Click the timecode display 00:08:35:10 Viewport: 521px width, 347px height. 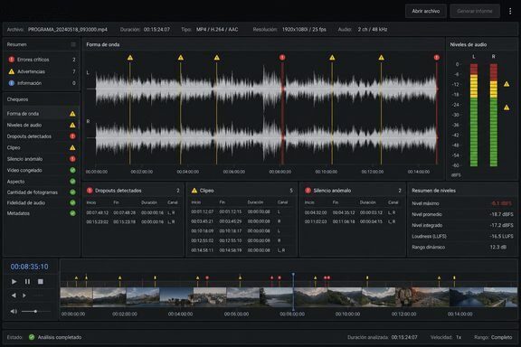(x=29, y=267)
